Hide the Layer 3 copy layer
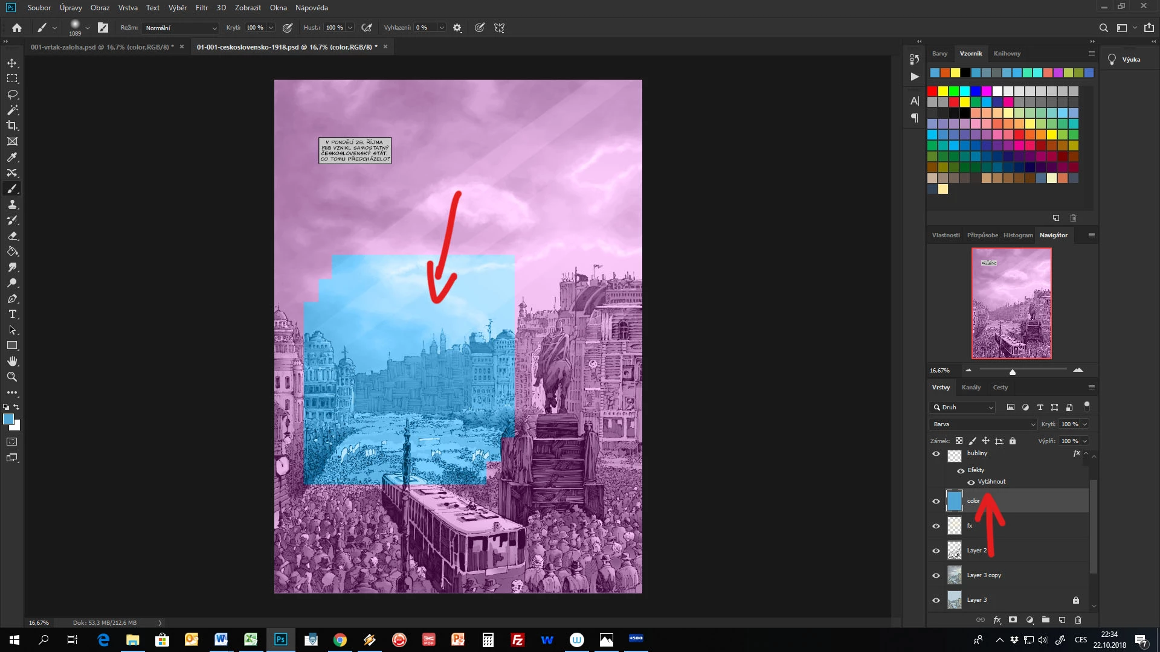Screen dimensions: 1160x652 pyautogui.click(x=936, y=575)
